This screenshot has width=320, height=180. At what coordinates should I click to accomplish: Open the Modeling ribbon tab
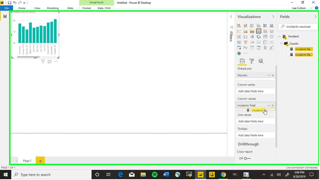coord(53,8)
